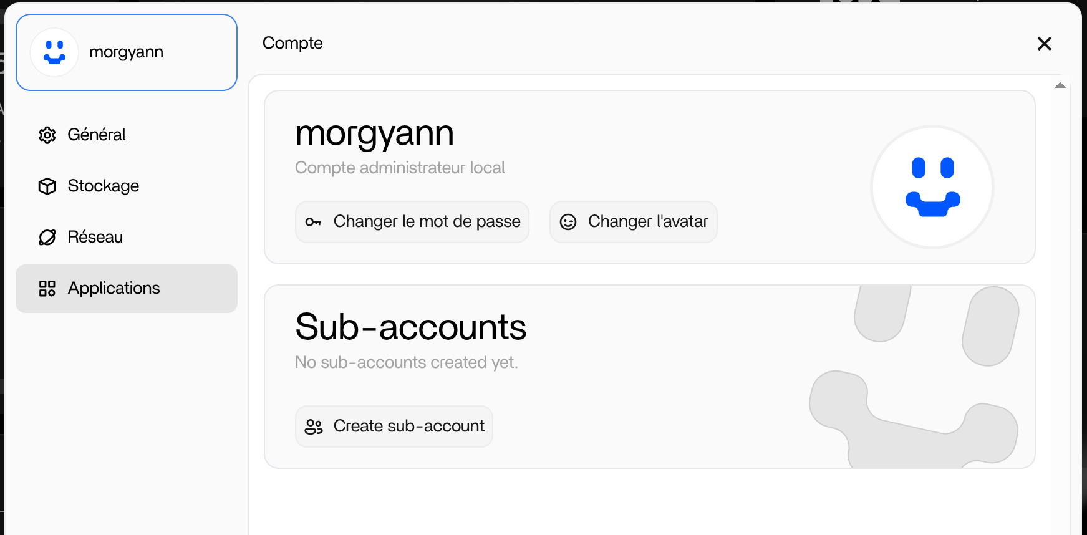Click the smiley icon in Changer l'avatar
Viewport: 1087px width, 535px height.
(568, 222)
